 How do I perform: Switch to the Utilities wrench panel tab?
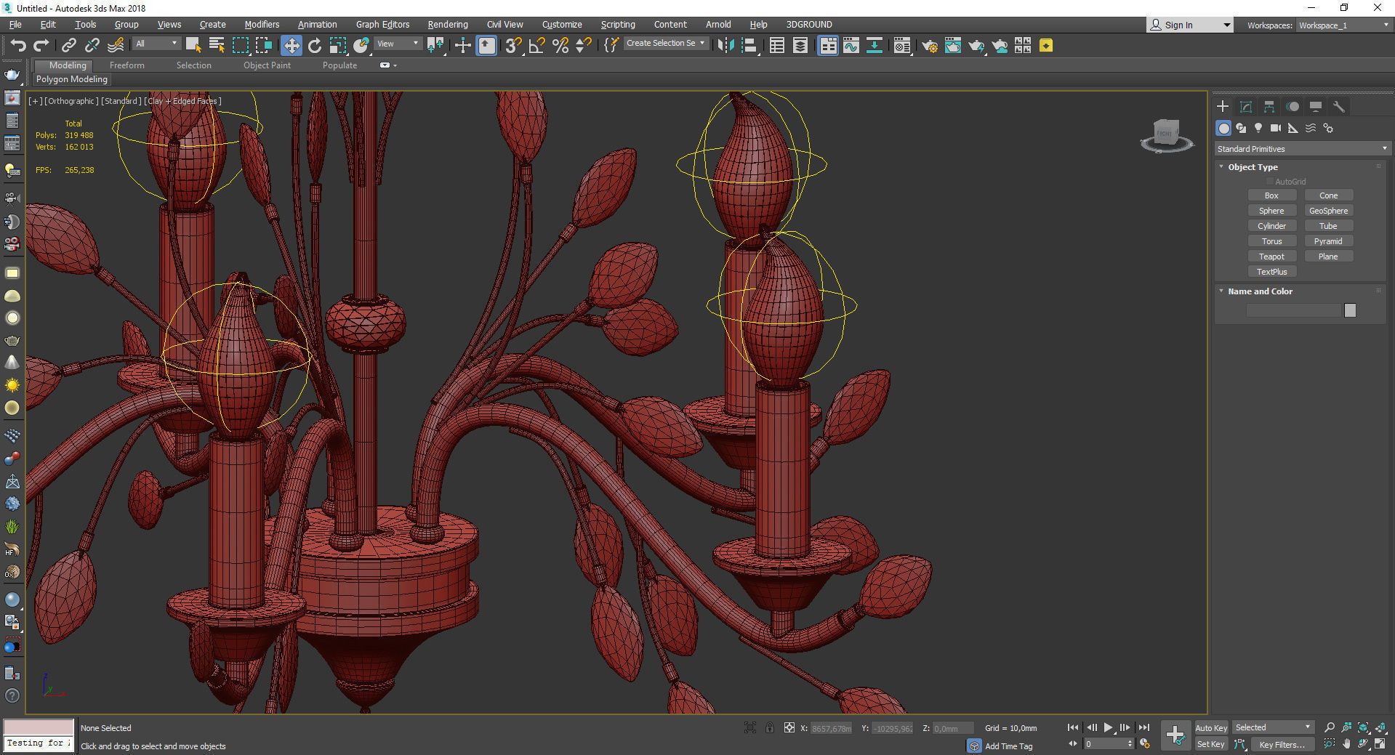1338,106
